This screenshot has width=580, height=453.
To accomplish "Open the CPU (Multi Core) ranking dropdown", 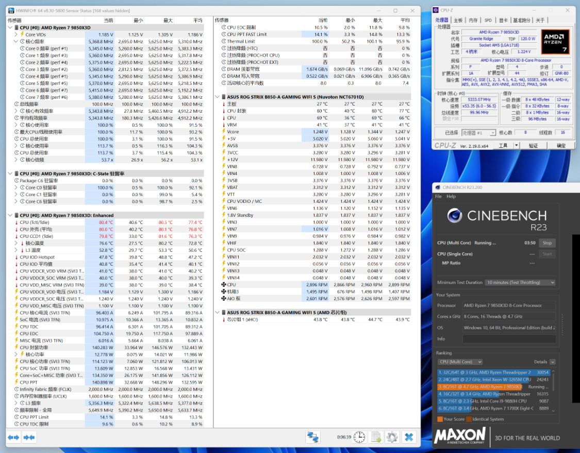I will coord(460,362).
